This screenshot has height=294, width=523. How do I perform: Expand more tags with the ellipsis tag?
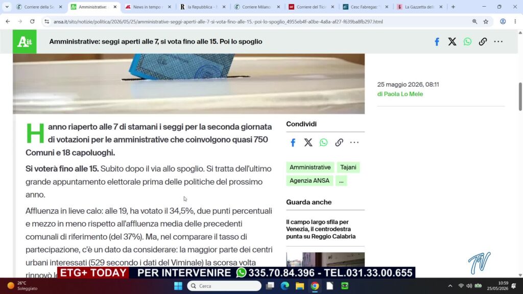pyautogui.click(x=341, y=181)
